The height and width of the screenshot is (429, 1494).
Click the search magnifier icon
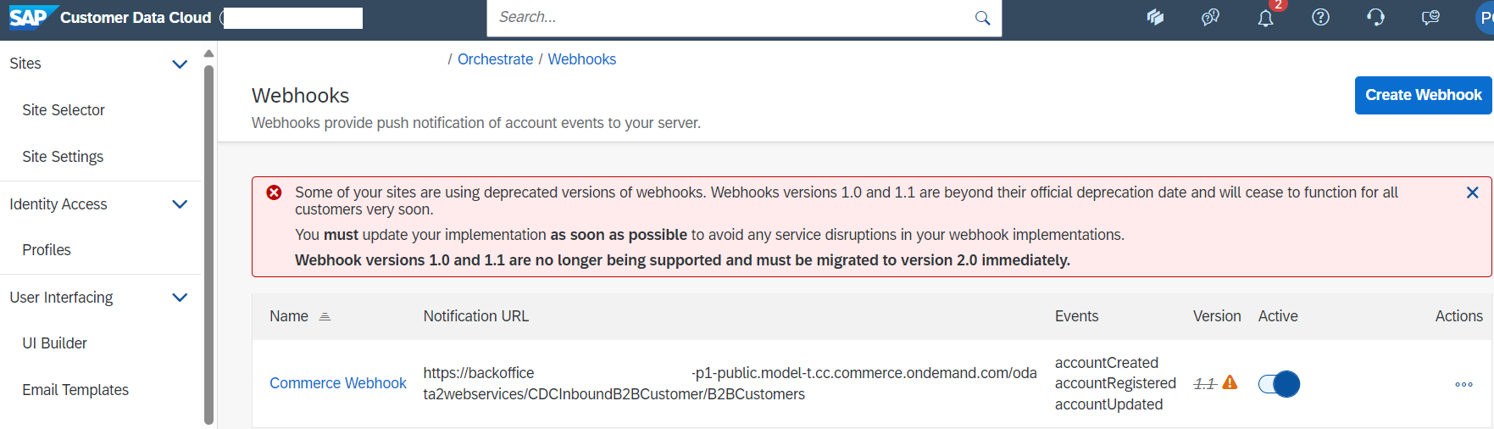(982, 18)
